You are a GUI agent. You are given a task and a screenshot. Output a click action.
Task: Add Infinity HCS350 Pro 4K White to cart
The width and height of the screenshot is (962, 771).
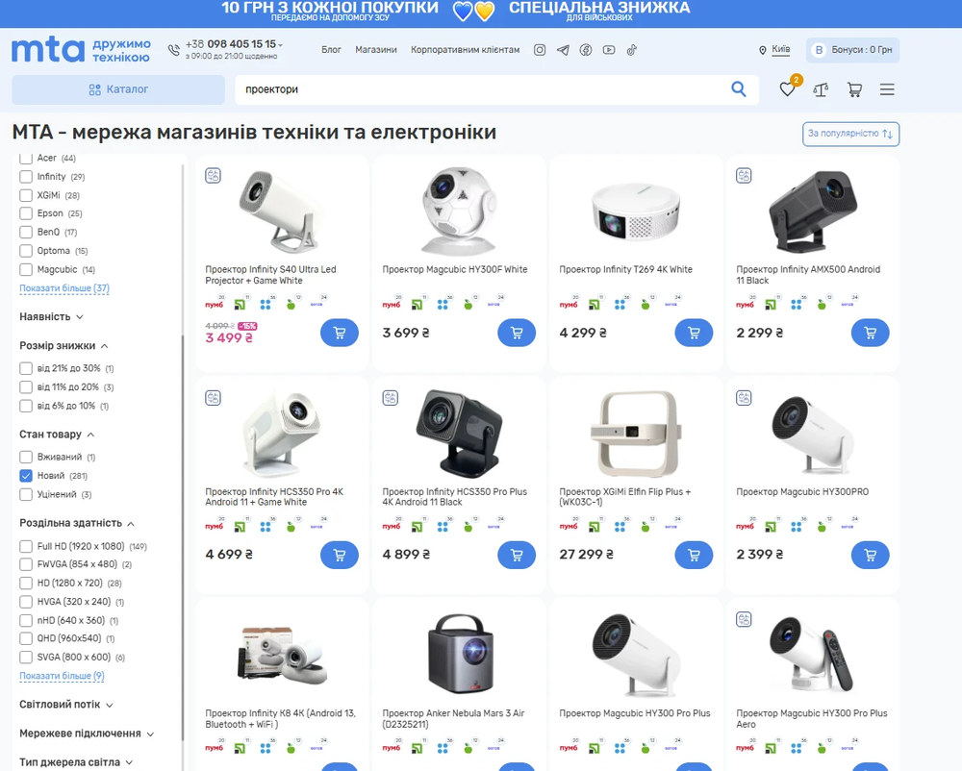pyautogui.click(x=340, y=556)
